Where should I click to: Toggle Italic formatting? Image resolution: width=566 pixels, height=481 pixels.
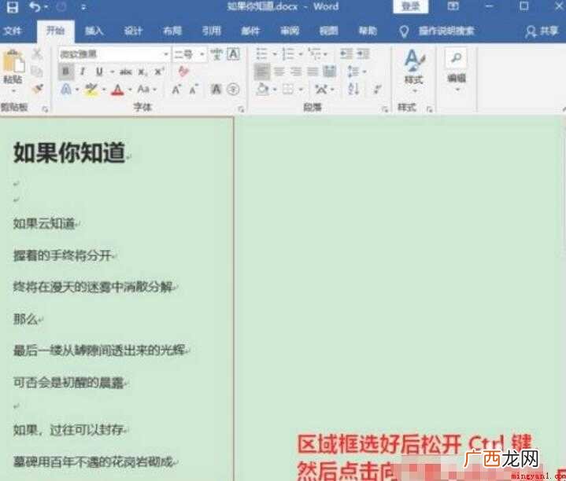tap(83, 72)
